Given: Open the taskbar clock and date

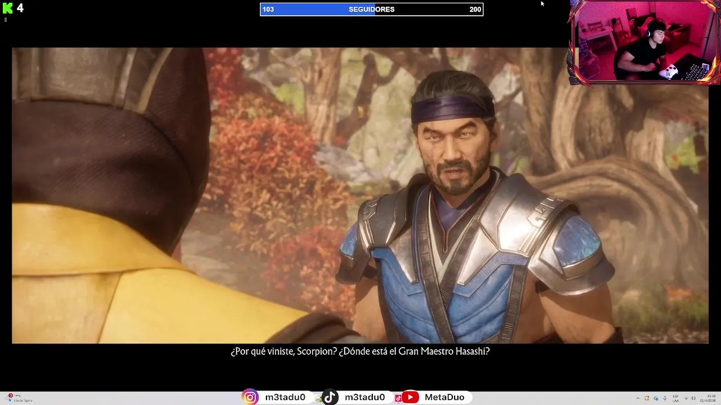Looking at the screenshot, I should pos(708,398).
